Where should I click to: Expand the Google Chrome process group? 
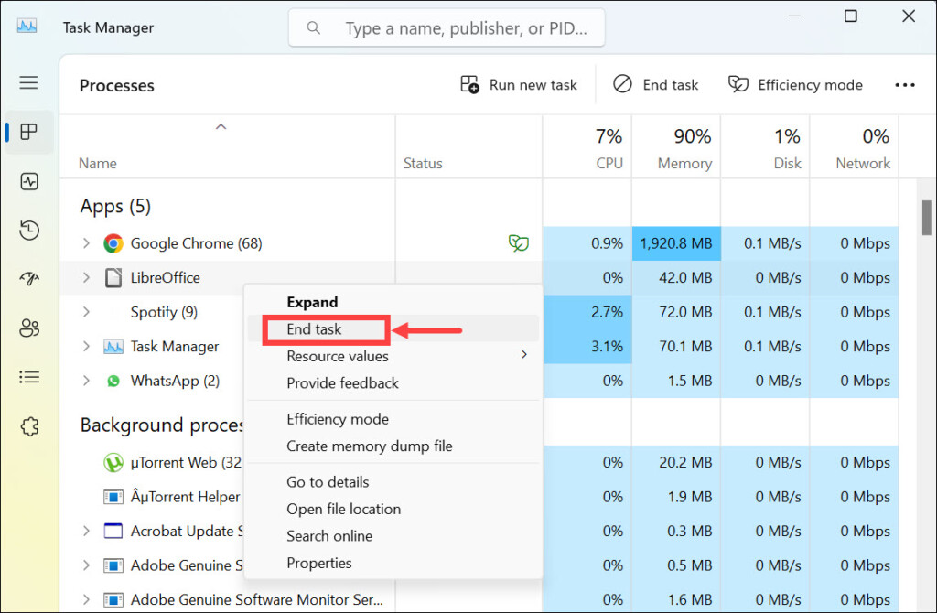tap(86, 243)
